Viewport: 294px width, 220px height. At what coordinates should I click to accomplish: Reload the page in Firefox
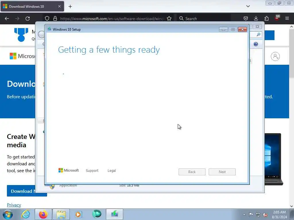28,19
